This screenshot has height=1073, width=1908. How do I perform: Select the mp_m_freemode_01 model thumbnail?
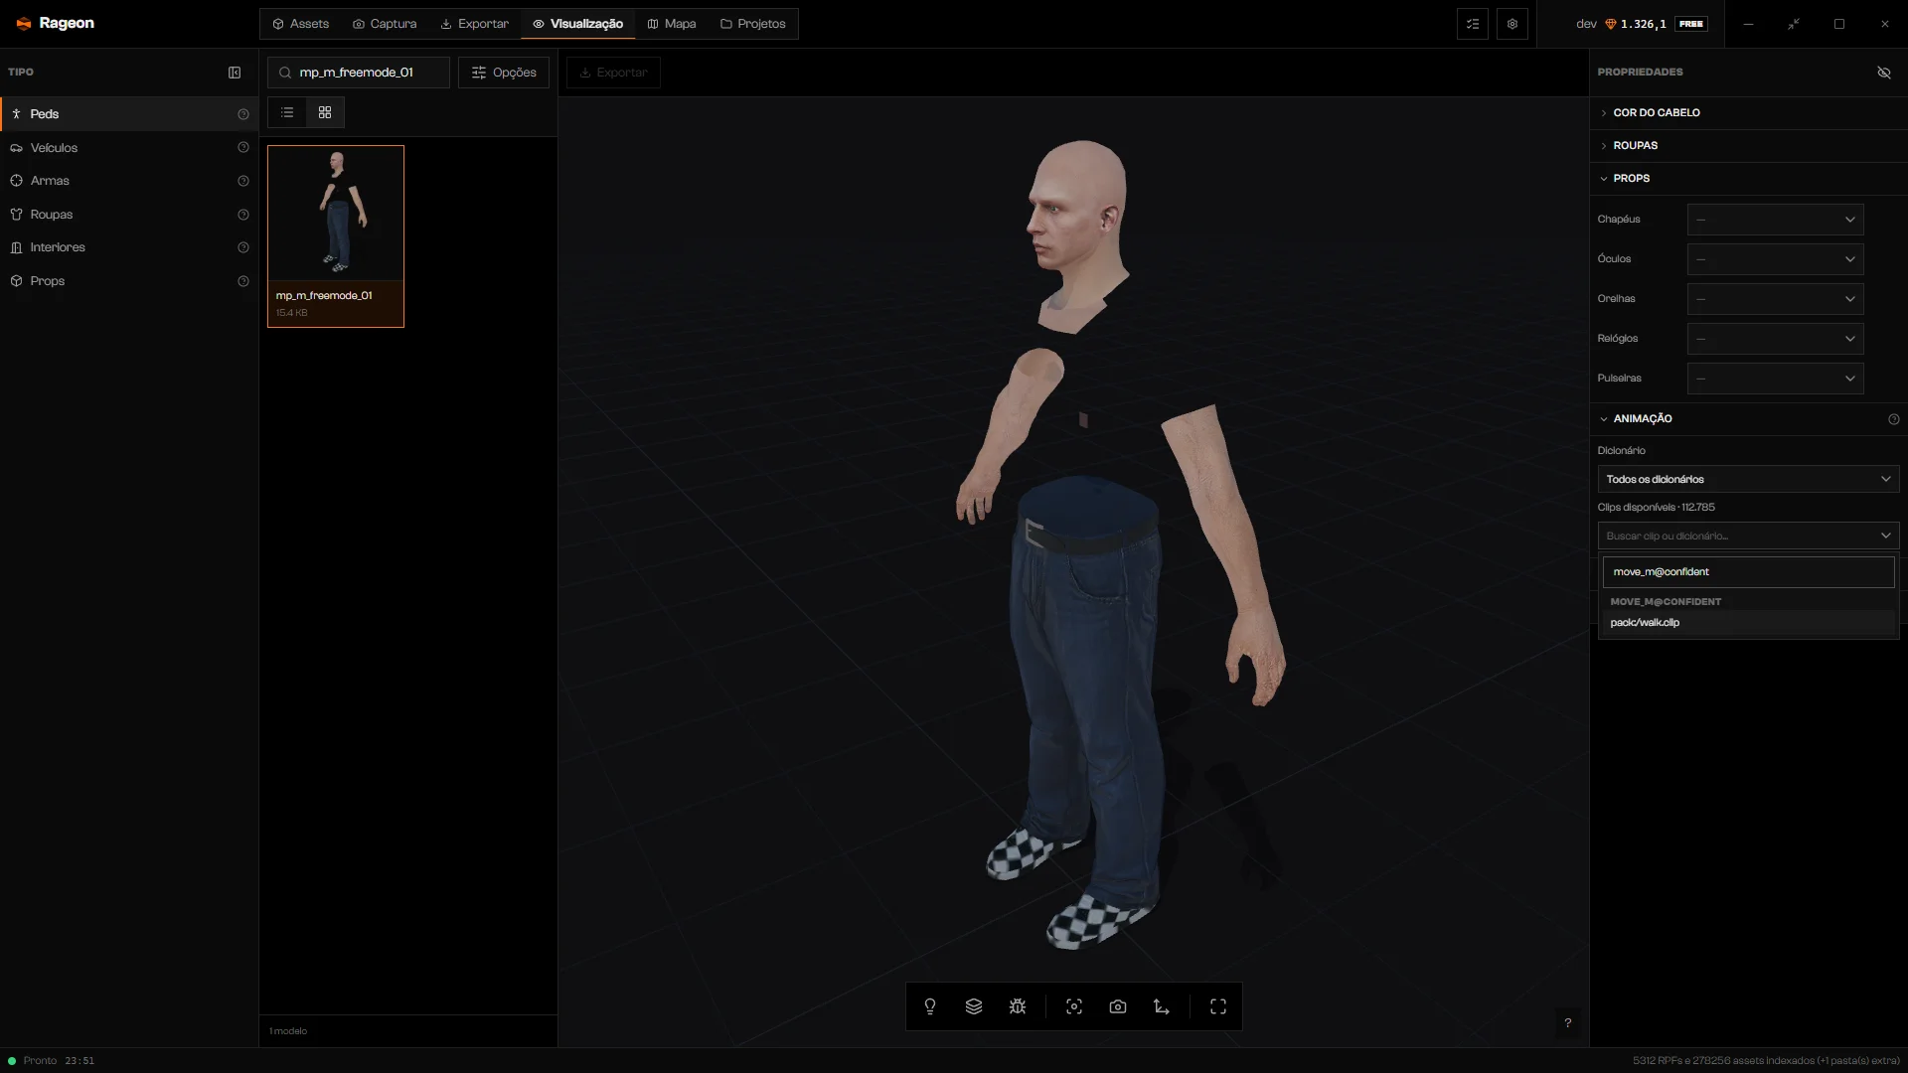336,236
